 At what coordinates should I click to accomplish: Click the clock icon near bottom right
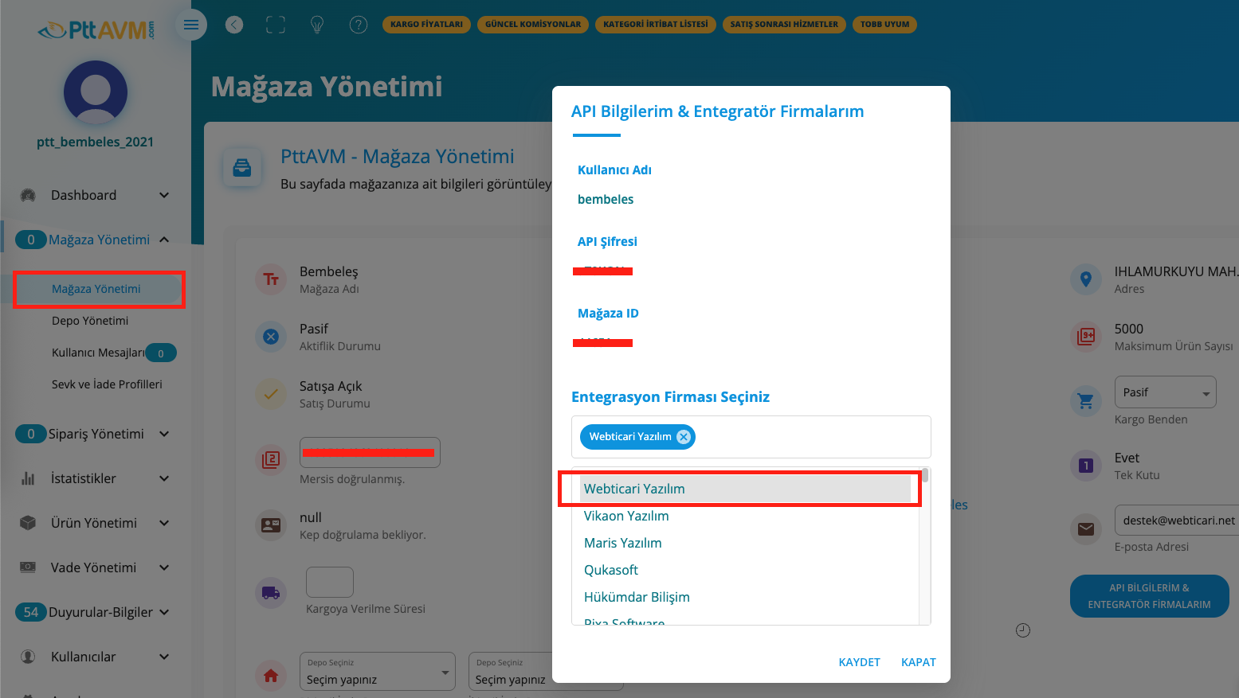point(1023,630)
